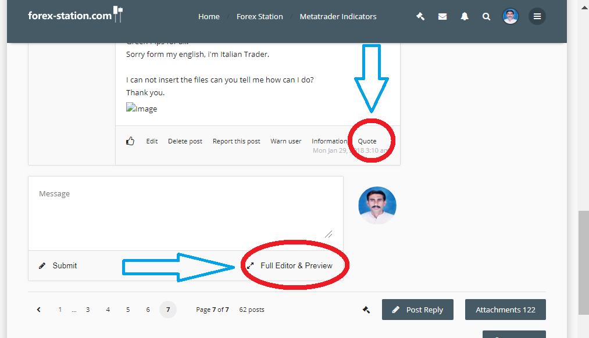The image size is (589, 338).
Task: Open Attachments 122 button
Action: [505, 310]
